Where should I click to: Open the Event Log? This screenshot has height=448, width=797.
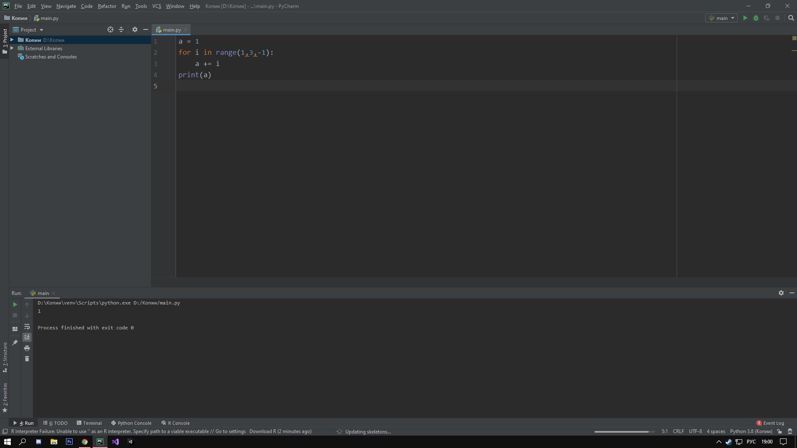770,423
